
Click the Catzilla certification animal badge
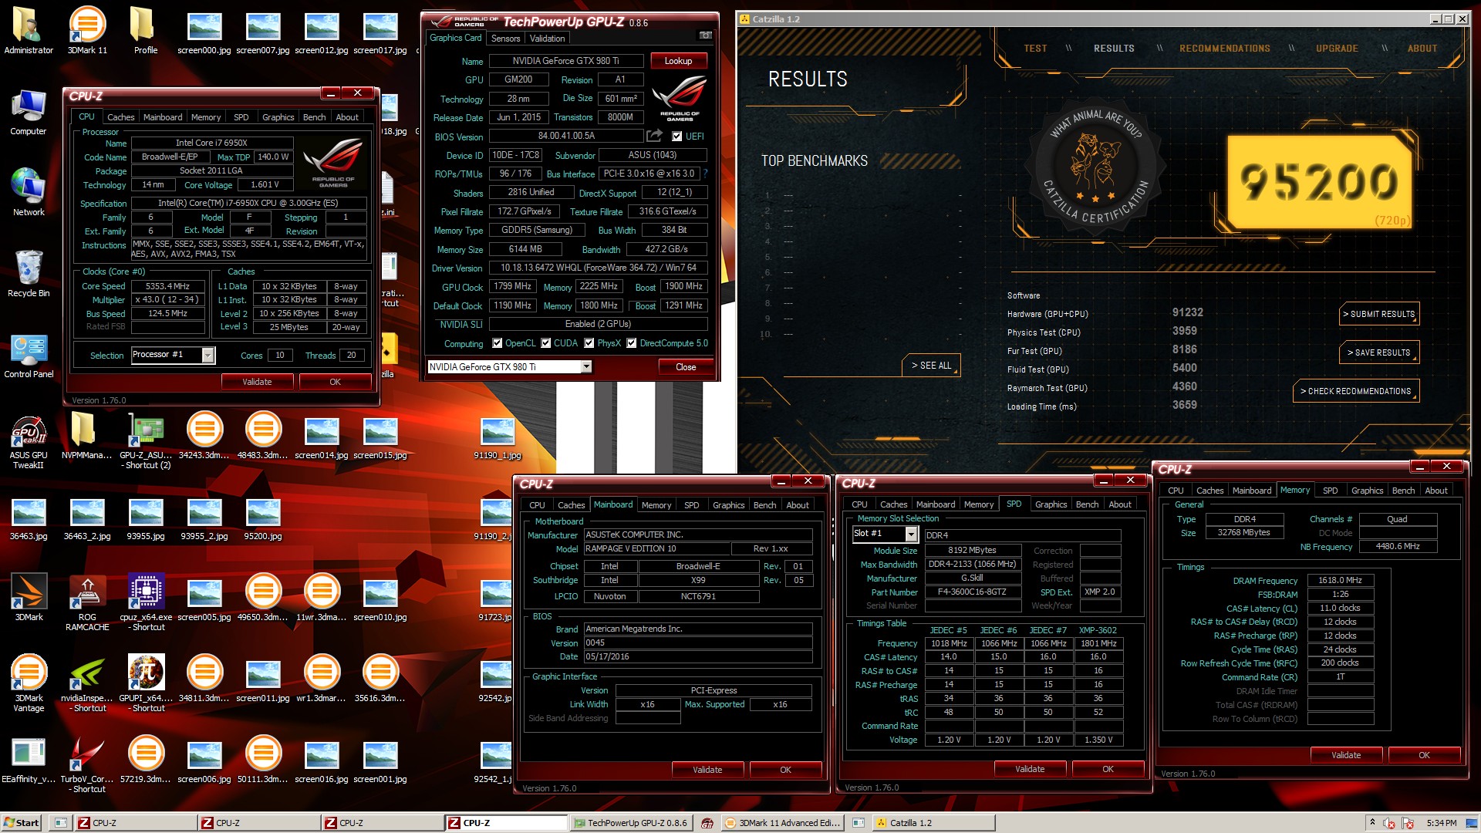[x=1095, y=167]
